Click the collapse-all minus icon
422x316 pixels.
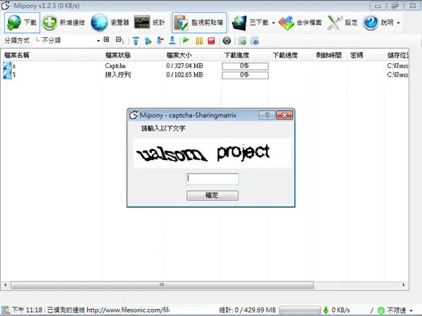pos(120,40)
